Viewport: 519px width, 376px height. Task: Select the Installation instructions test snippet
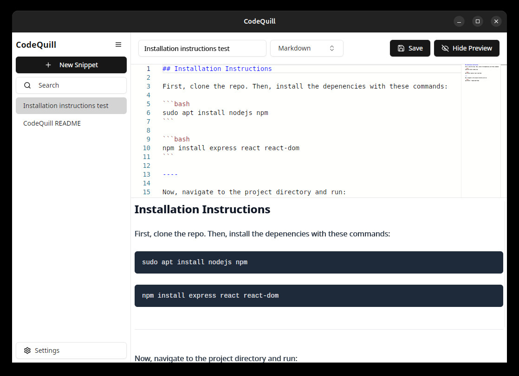[x=71, y=106]
